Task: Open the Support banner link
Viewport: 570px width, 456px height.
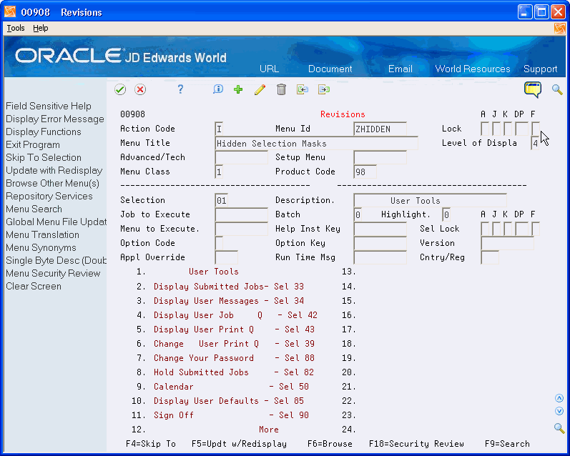Action: pos(540,69)
